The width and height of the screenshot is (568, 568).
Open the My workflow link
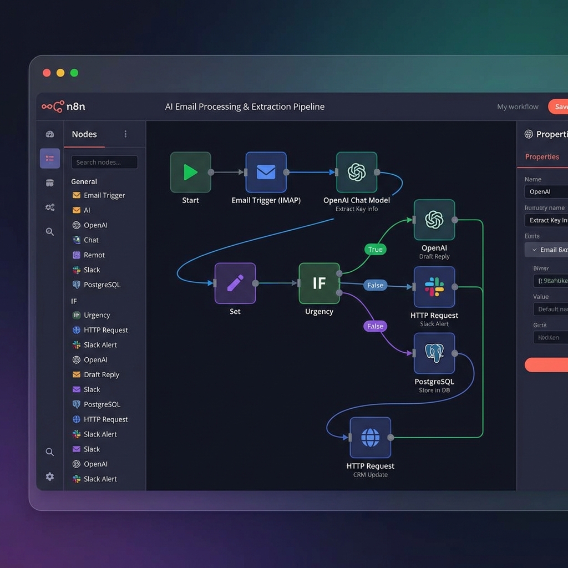tap(518, 106)
